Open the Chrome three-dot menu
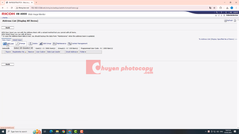The width and height of the screenshot is (239, 134). point(236,8)
